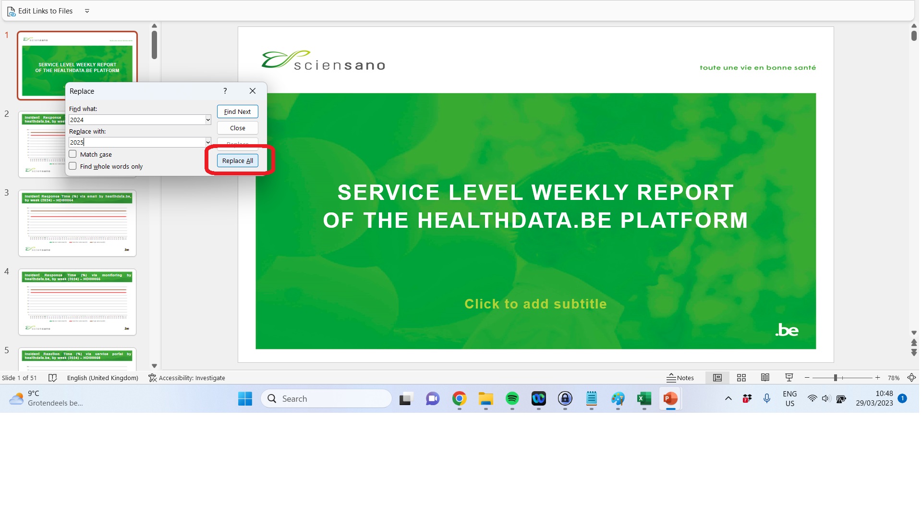Start Slide Show from status bar icon
Viewport: 922px width, 519px height.
click(789, 378)
